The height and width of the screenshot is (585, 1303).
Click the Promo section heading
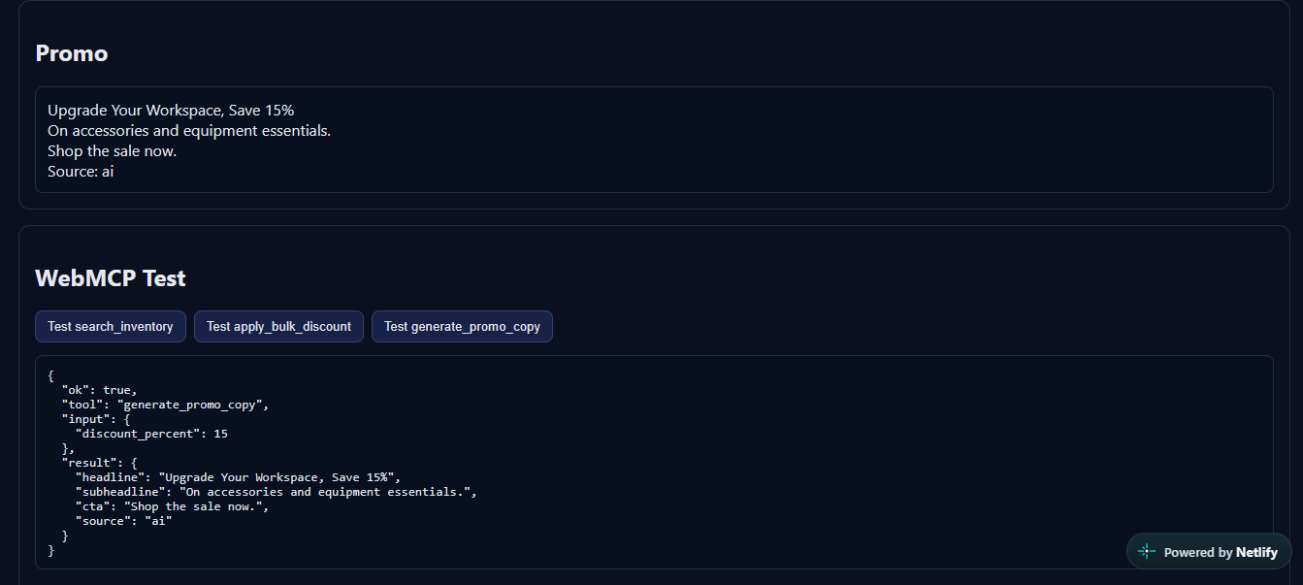point(72,53)
